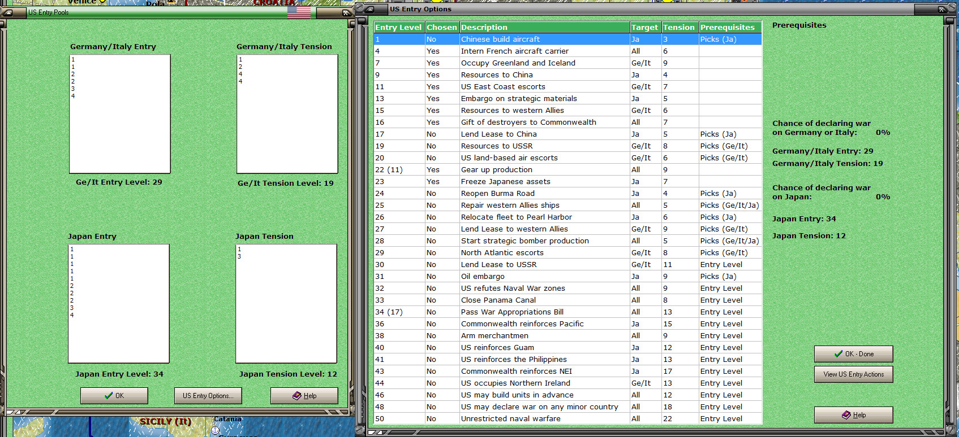Select 'US may build units in advance' row

click(x=568, y=395)
